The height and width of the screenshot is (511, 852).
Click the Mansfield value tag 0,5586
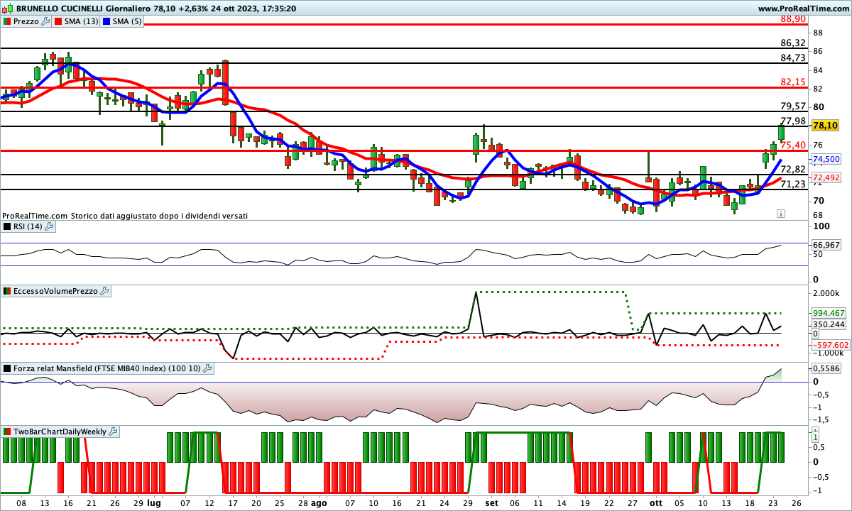(826, 368)
